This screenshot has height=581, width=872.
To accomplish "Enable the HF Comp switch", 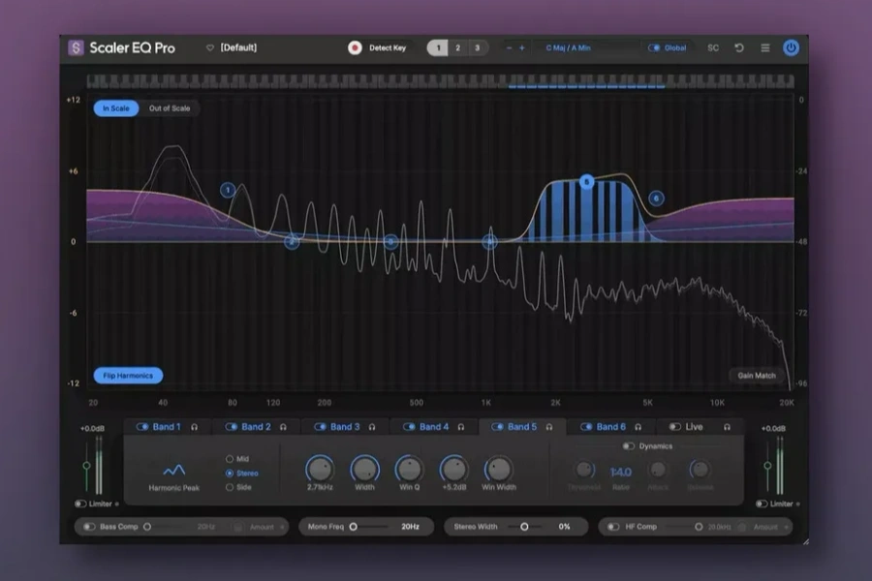I will click(613, 527).
